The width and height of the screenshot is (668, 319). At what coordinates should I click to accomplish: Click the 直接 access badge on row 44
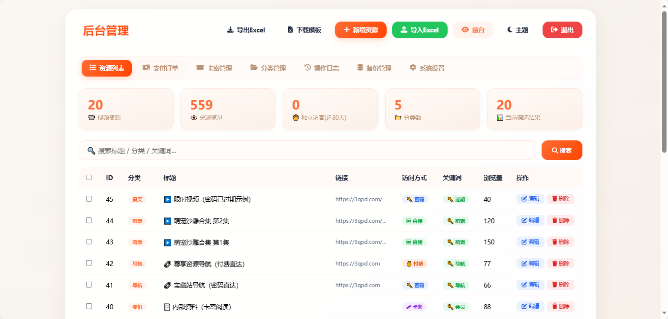[x=414, y=221]
